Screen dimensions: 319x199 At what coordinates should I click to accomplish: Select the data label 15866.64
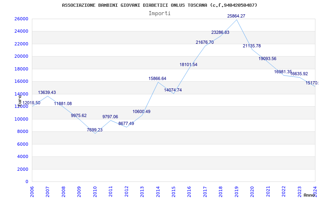(x=157, y=78)
